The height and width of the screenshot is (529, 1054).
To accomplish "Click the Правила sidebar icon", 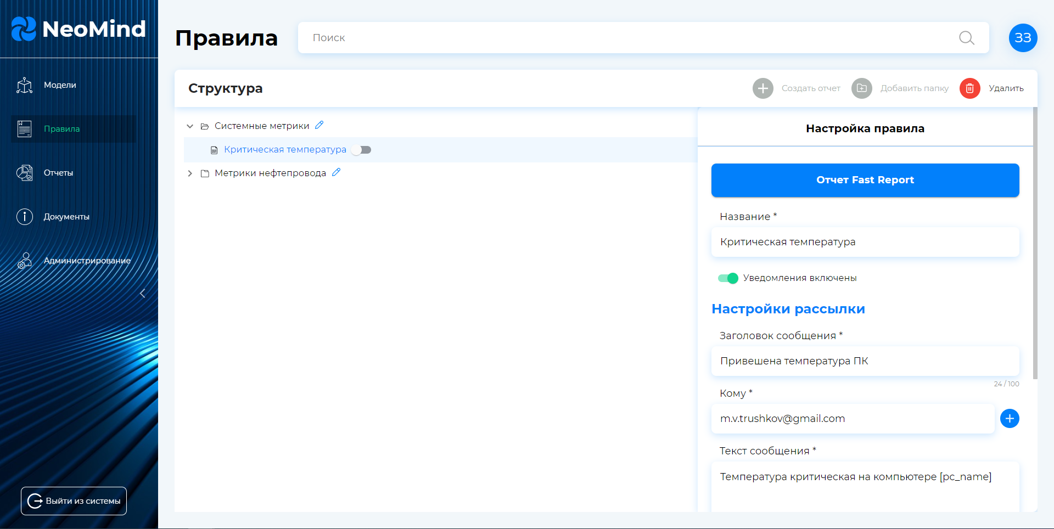I will (x=25, y=129).
